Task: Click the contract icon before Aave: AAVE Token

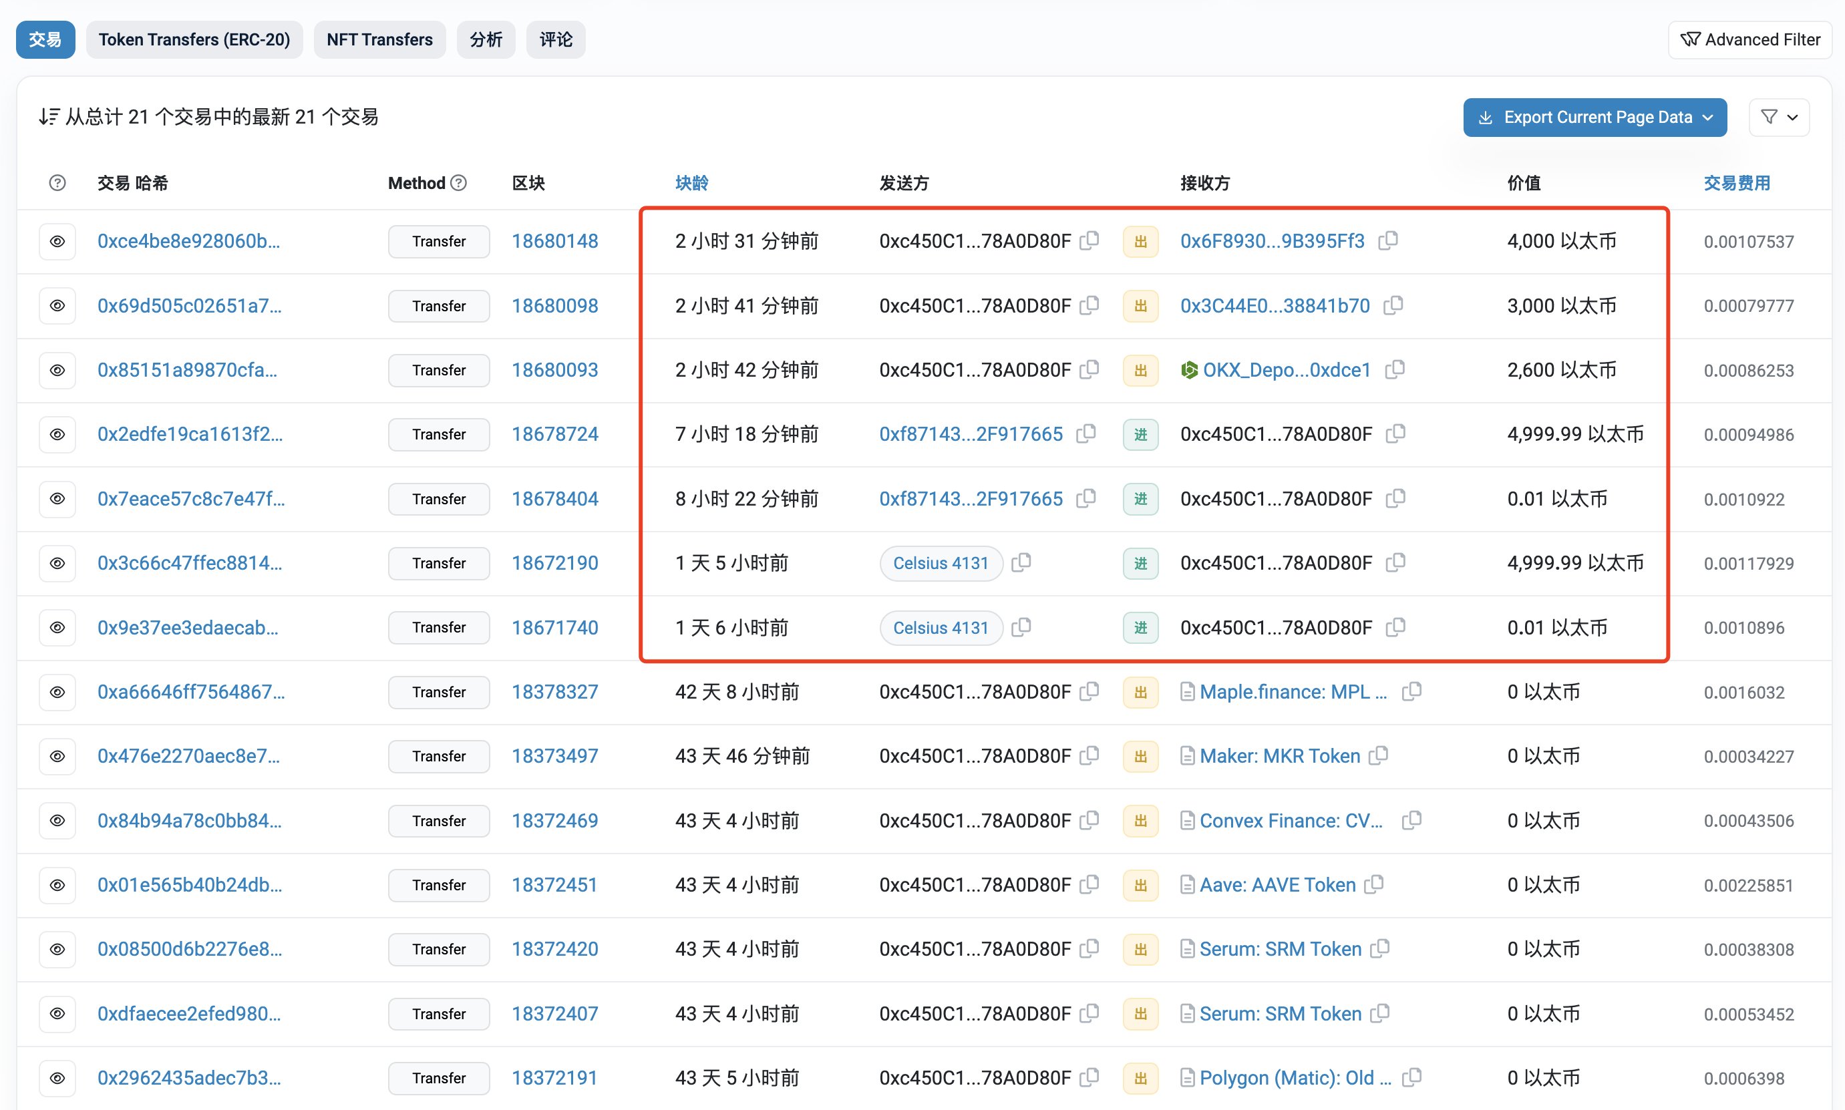Action: tap(1187, 885)
